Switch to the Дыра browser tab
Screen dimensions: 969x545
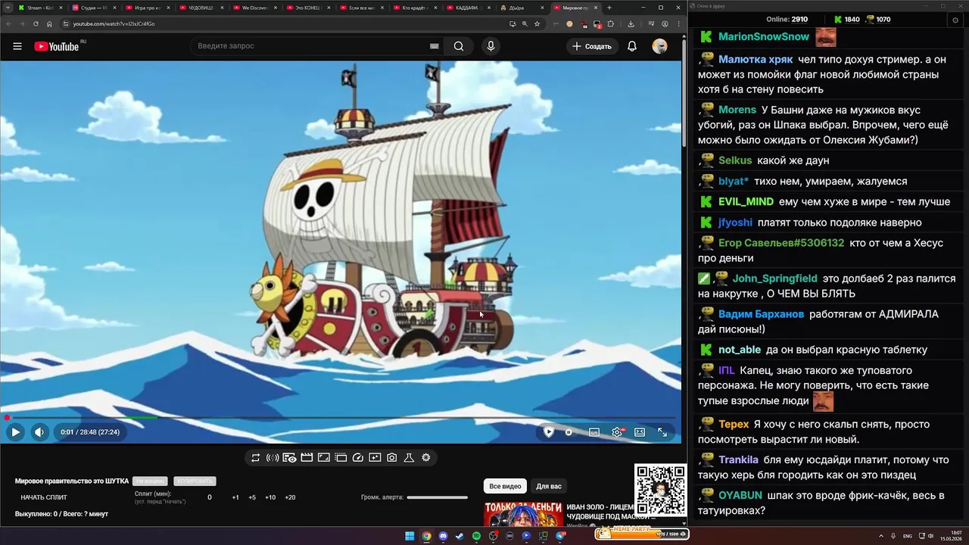pos(522,8)
